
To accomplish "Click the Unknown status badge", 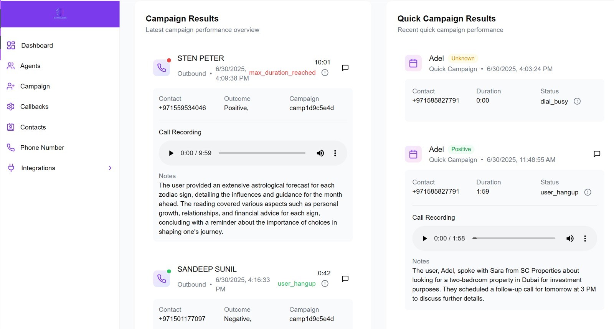I will point(463,58).
